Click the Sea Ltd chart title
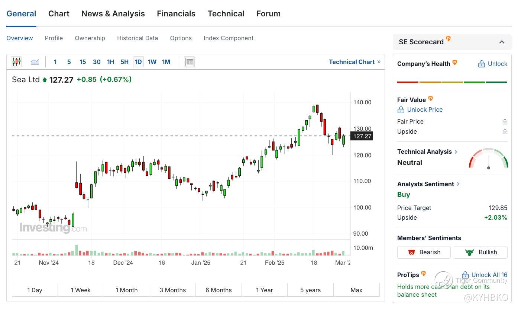The height and width of the screenshot is (309, 518). click(26, 79)
